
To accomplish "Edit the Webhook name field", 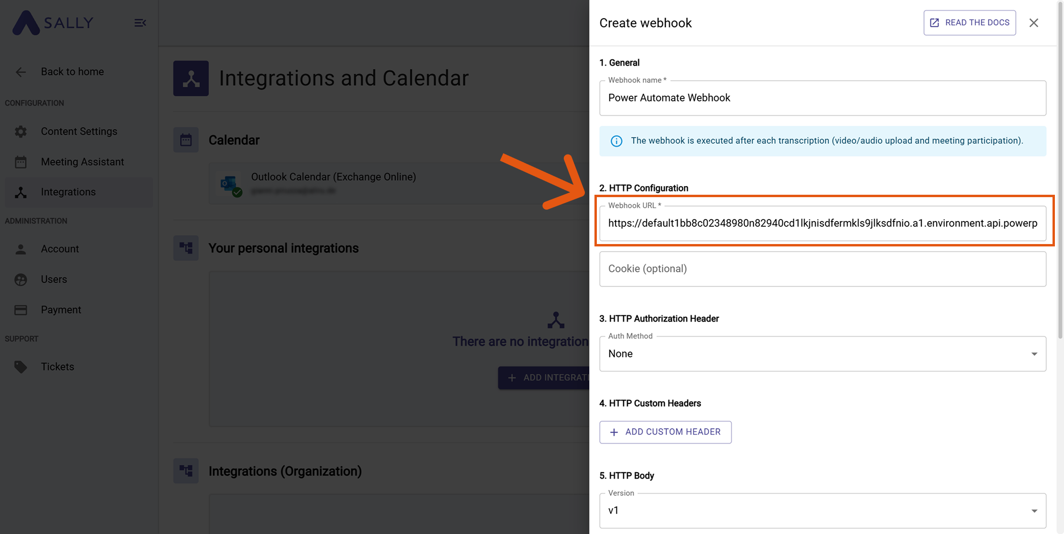I will [822, 98].
